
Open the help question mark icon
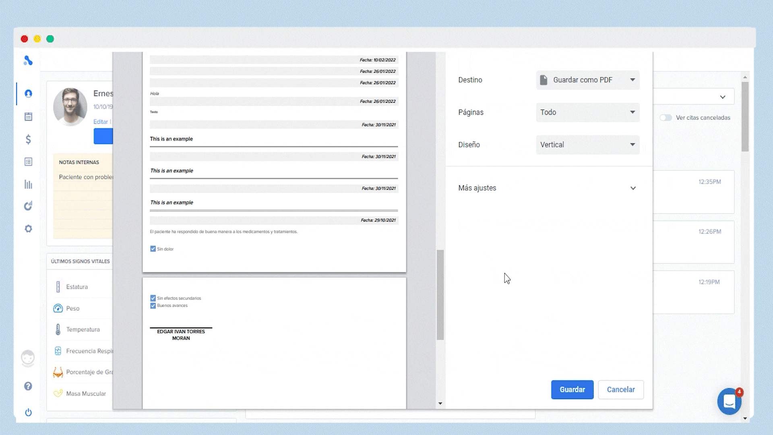tap(28, 386)
